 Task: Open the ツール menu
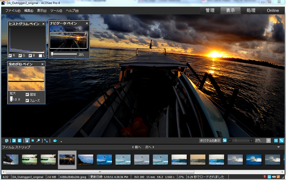(x=56, y=11)
